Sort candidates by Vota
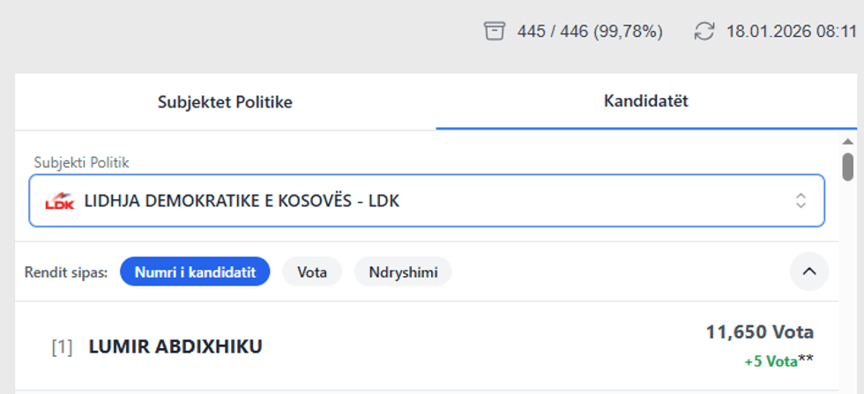The image size is (864, 394). (x=312, y=272)
